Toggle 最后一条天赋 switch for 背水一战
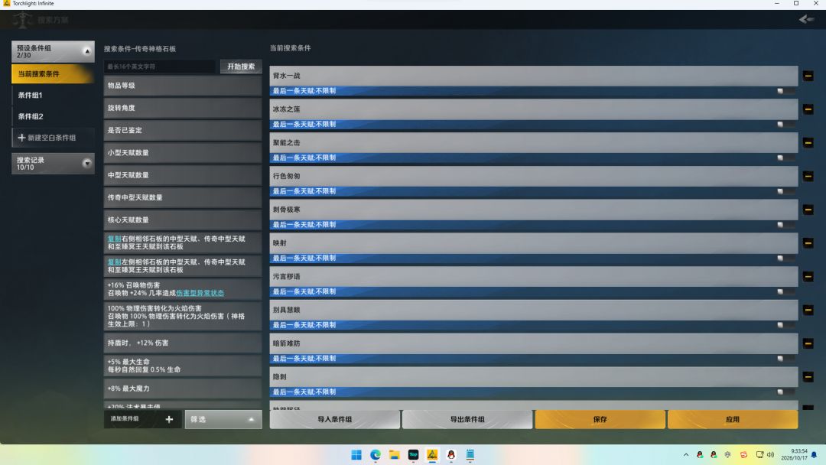Viewport: 826px width, 465px height. (786, 91)
